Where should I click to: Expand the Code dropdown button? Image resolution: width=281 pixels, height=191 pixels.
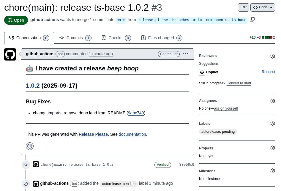pos(263,7)
